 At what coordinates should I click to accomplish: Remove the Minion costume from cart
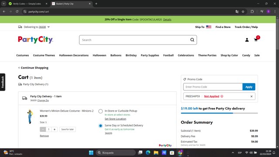pos(44,136)
